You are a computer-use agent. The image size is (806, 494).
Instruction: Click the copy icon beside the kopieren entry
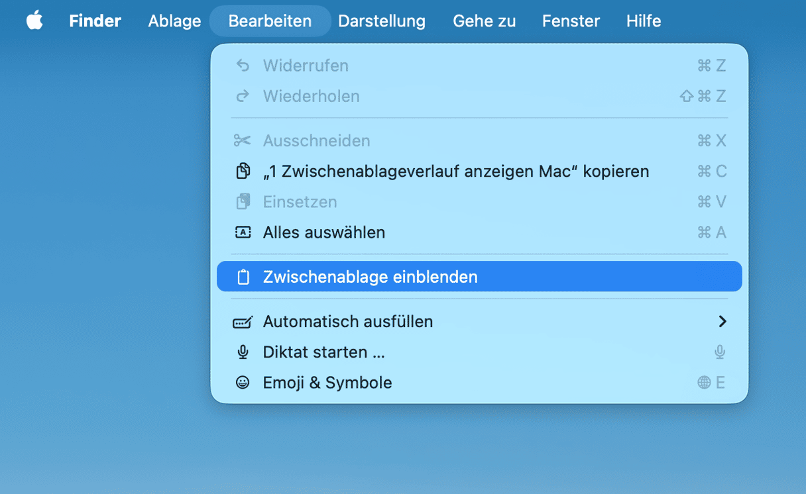(243, 172)
